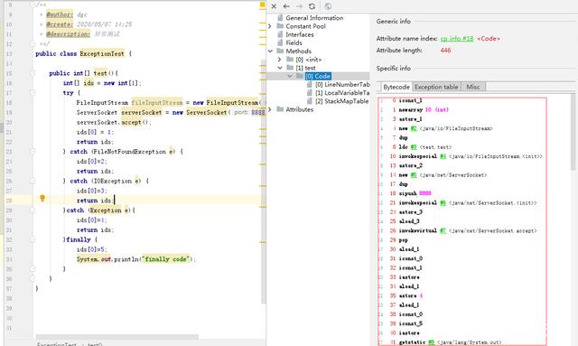Switch to the Misc tab
Image resolution: width=578 pixels, height=346 pixels.
click(473, 87)
